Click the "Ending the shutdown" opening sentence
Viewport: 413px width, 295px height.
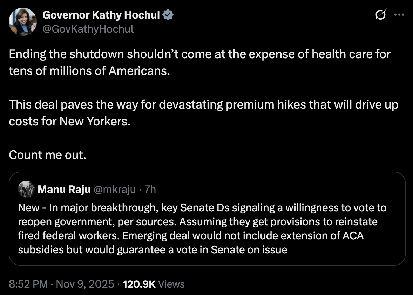click(x=199, y=54)
